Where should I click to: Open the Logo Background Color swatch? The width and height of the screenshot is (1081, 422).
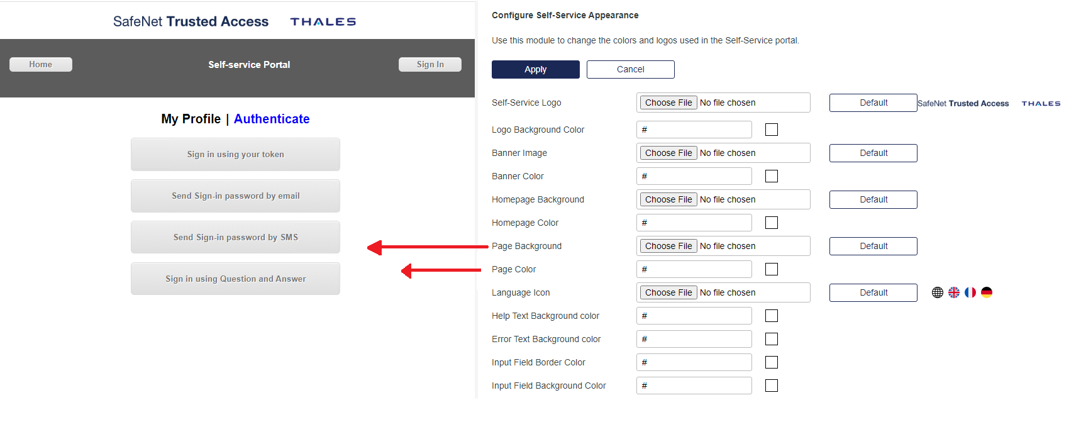click(x=772, y=130)
